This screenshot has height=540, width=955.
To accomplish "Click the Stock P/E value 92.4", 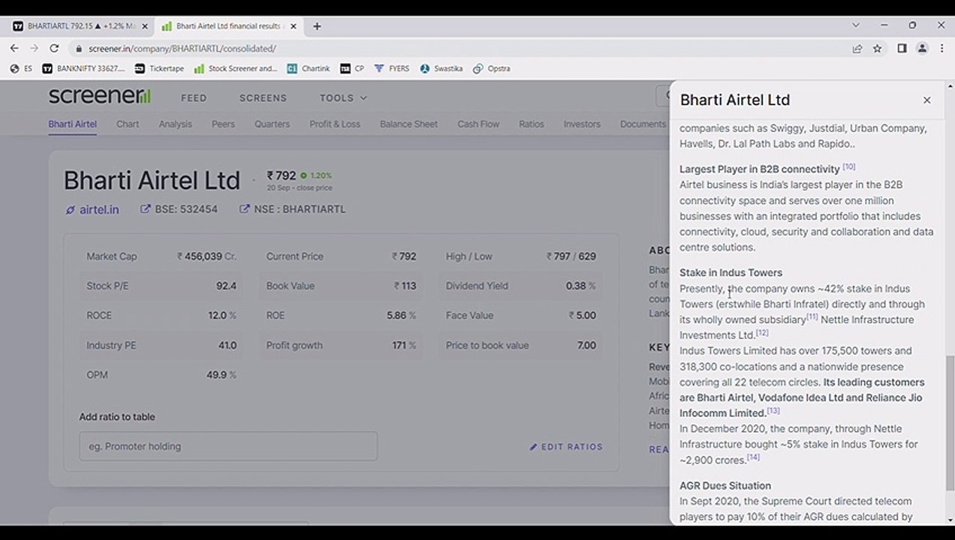I will 226,286.
